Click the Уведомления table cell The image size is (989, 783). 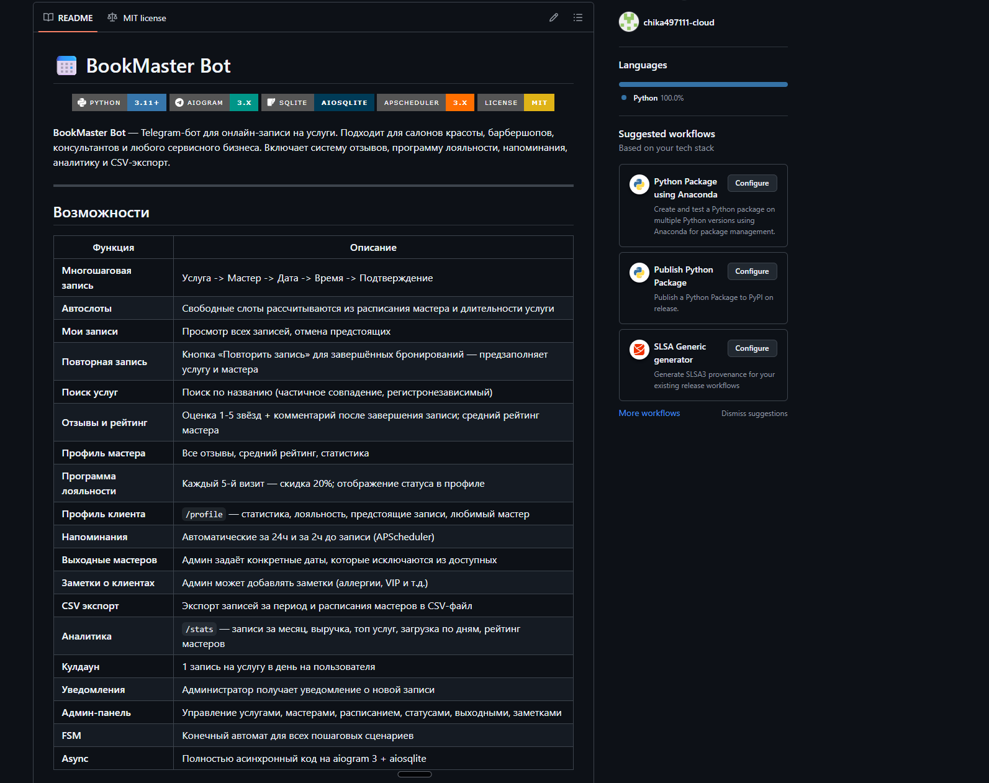(114, 689)
